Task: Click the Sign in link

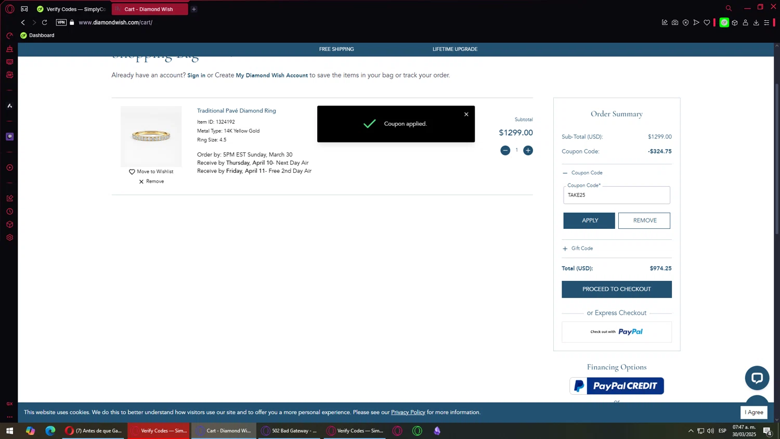Action: coord(196,75)
